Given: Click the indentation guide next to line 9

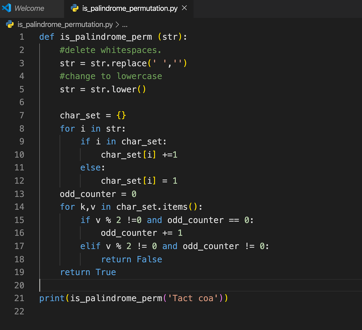Looking at the screenshot, I should click(x=60, y=141).
